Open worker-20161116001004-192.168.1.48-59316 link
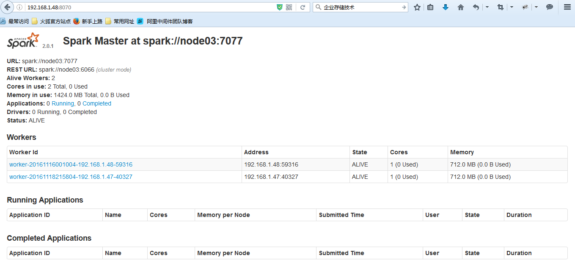575x264 pixels. tap(71, 164)
